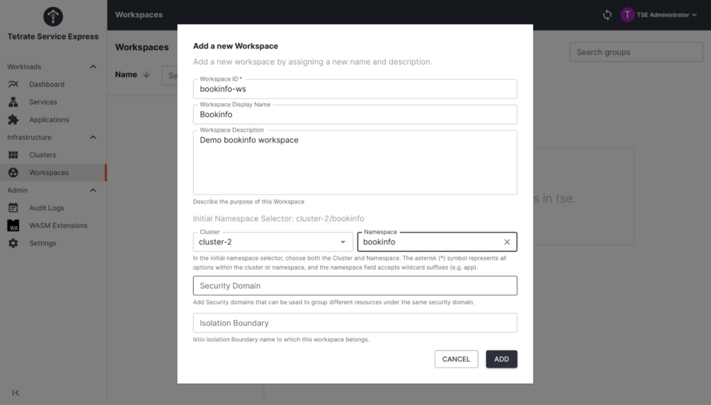Click the Audit Logs calendar icon
The height and width of the screenshot is (405, 711).
click(13, 208)
